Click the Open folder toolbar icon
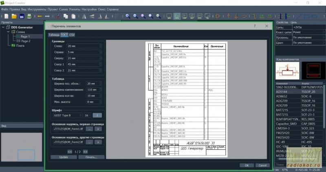The width and height of the screenshot is (326, 172). [13, 16]
